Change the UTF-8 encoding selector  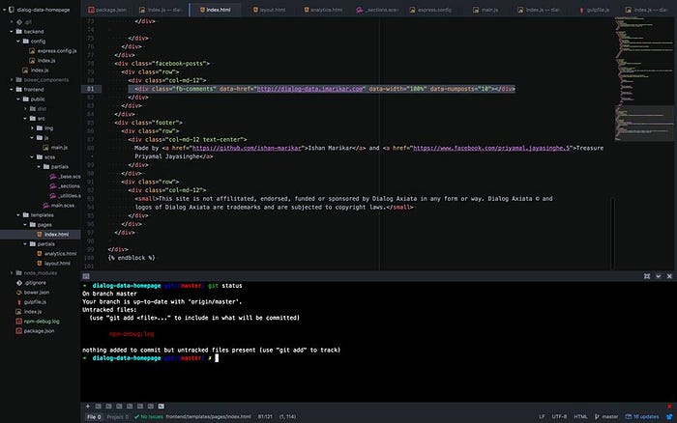[x=559, y=416]
